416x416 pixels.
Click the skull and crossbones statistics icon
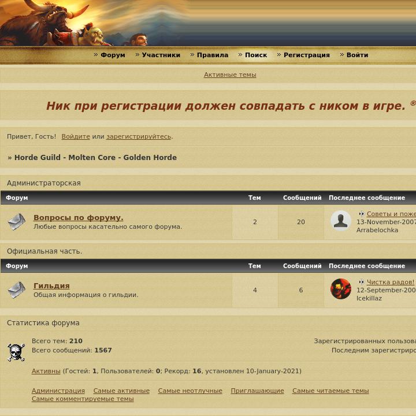point(16,352)
